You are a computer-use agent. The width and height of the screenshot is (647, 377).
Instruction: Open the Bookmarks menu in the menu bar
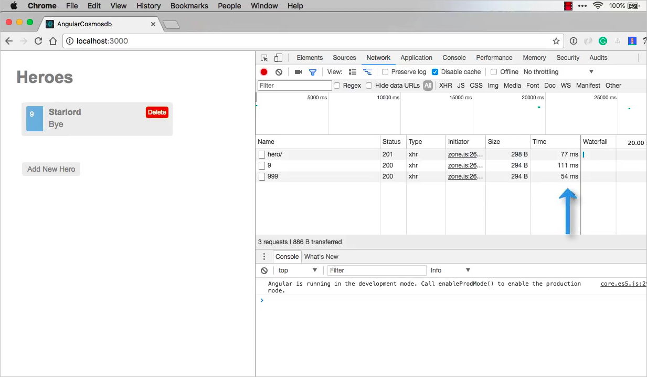coord(189,6)
